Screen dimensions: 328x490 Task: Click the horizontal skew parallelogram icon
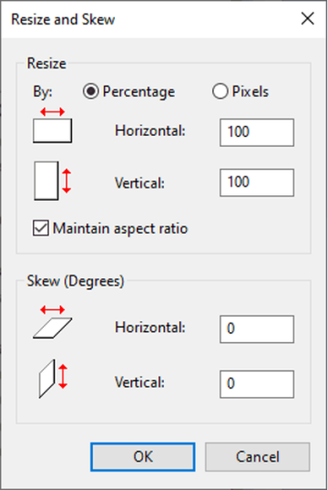53,328
